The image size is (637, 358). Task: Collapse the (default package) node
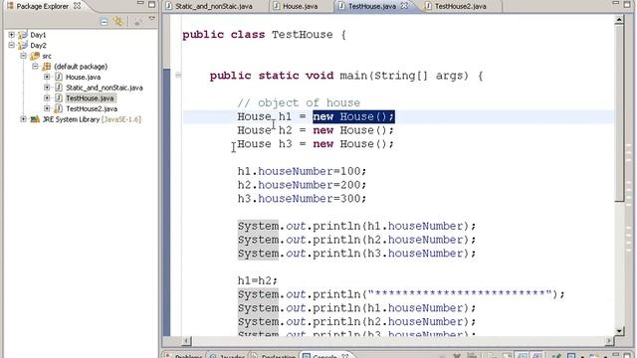(x=35, y=67)
